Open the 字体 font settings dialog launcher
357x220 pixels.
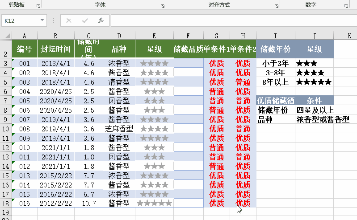(x=162, y=6)
